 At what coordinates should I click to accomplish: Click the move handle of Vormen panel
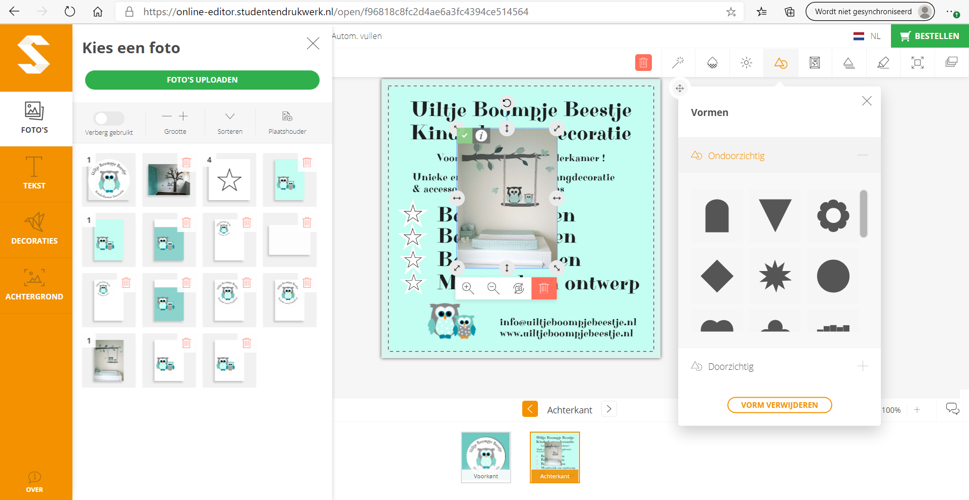[680, 88]
